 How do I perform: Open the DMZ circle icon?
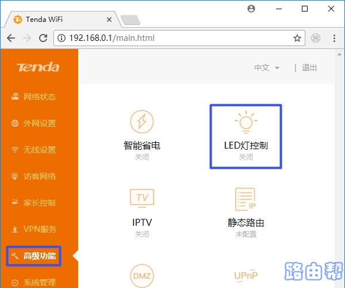point(141,274)
